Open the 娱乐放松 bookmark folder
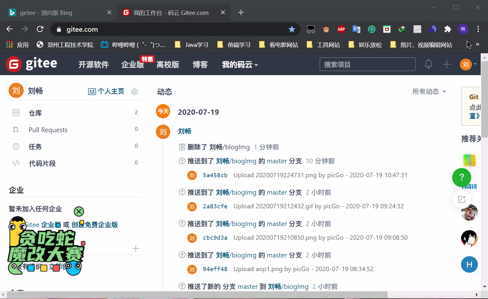 pyautogui.click(x=365, y=45)
